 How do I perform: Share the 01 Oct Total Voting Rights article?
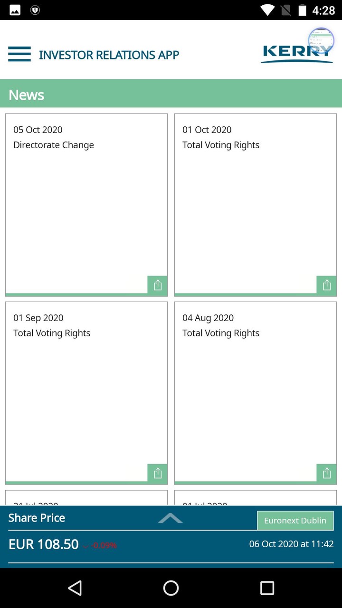point(326,285)
